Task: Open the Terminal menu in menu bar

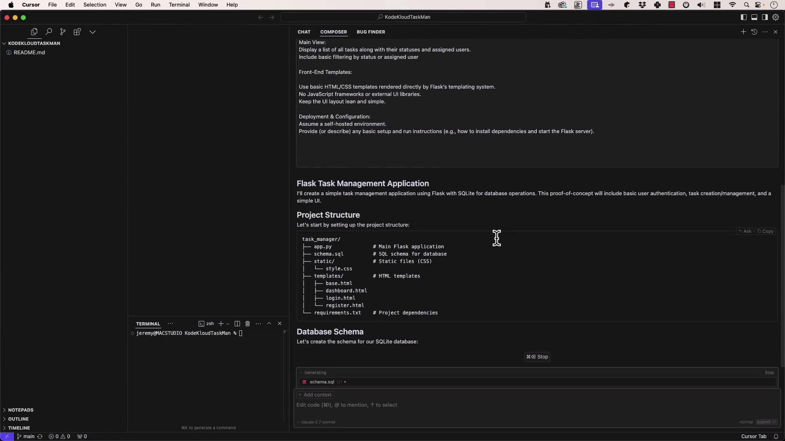Action: [179, 5]
